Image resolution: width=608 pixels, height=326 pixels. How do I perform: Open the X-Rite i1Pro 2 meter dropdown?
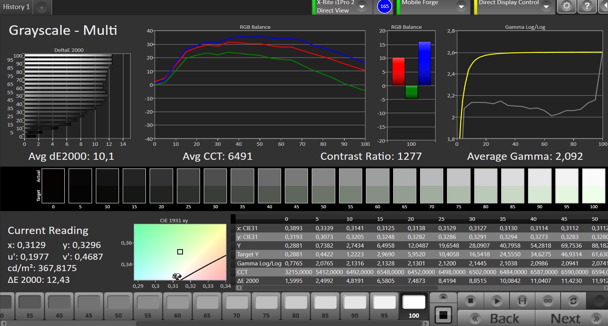click(362, 7)
